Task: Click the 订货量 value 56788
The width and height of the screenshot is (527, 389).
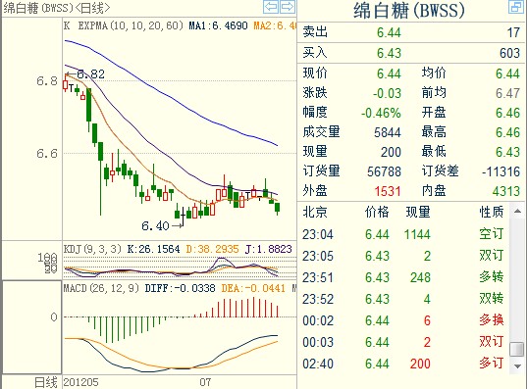Action: click(x=384, y=171)
